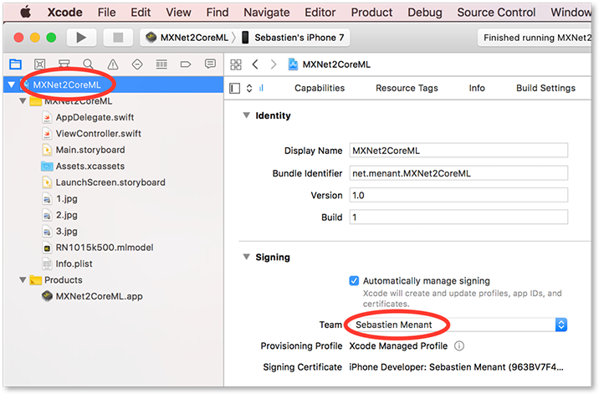The image size is (599, 394).
Task: Show the Issue navigator
Action: [x=113, y=64]
